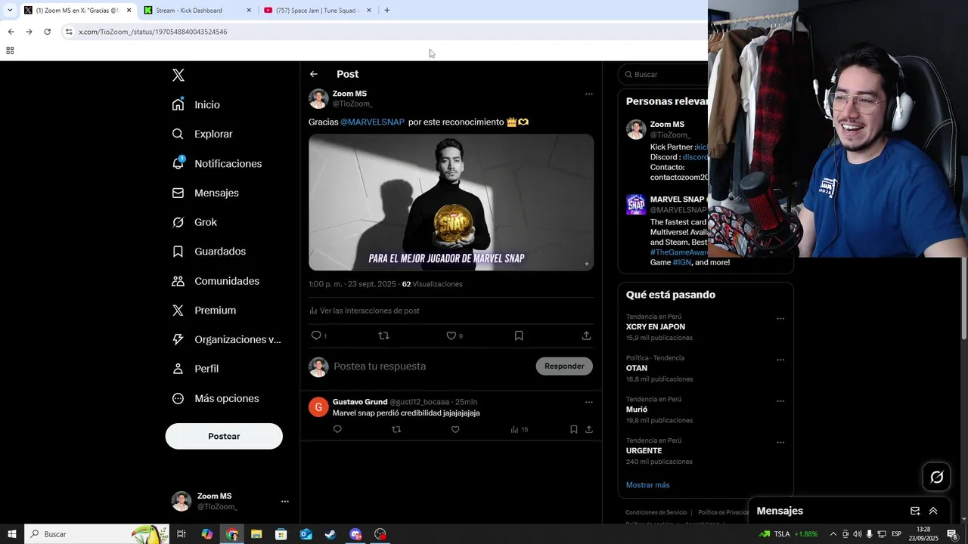968x544 pixels.
Task: Click Ver las interacciones de post
Action: [364, 311]
